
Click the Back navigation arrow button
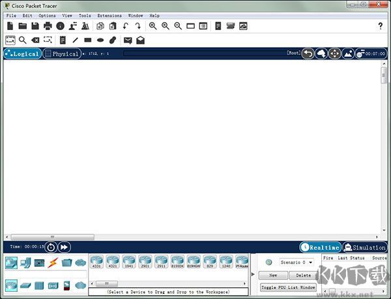tap(308, 54)
